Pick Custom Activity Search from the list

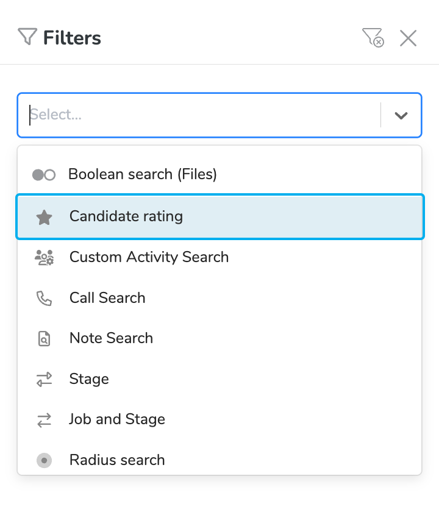[149, 257]
